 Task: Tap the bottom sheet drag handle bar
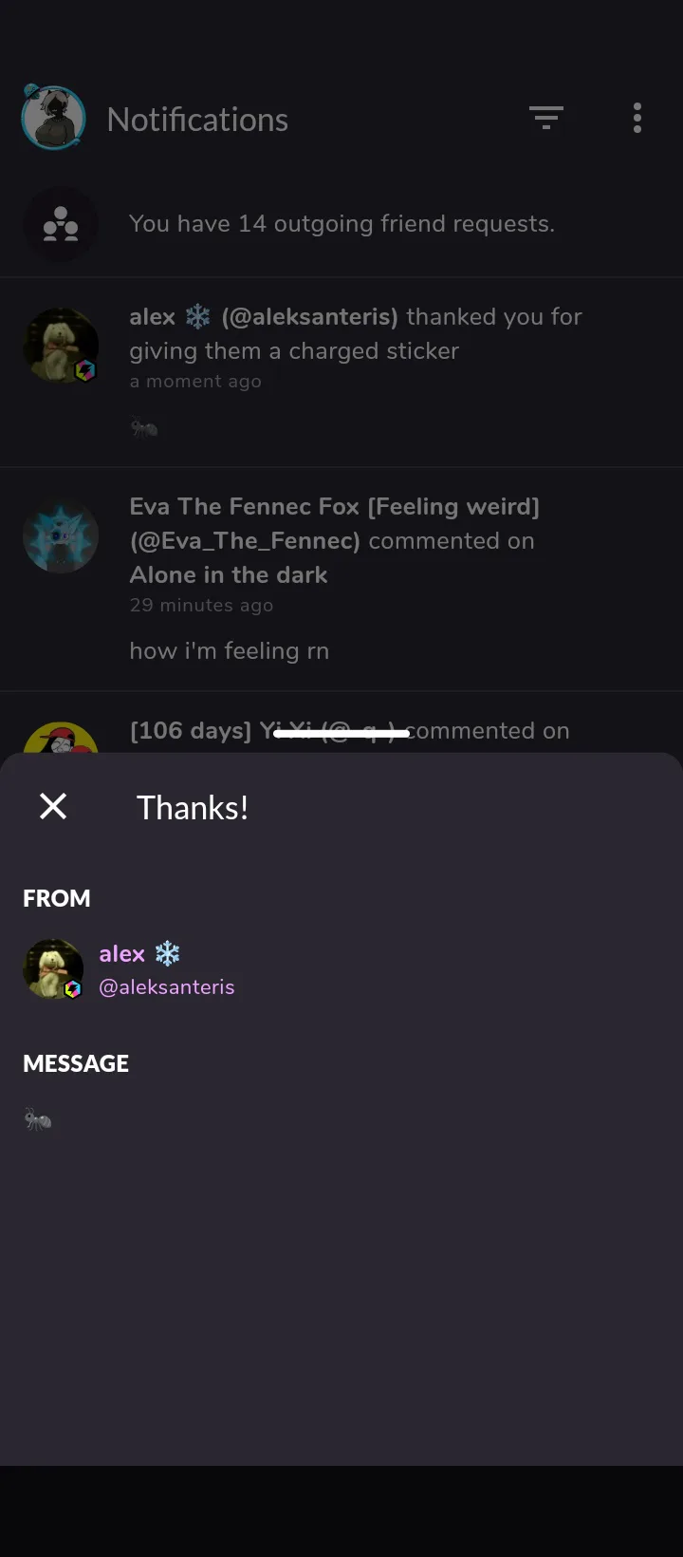(x=341, y=733)
